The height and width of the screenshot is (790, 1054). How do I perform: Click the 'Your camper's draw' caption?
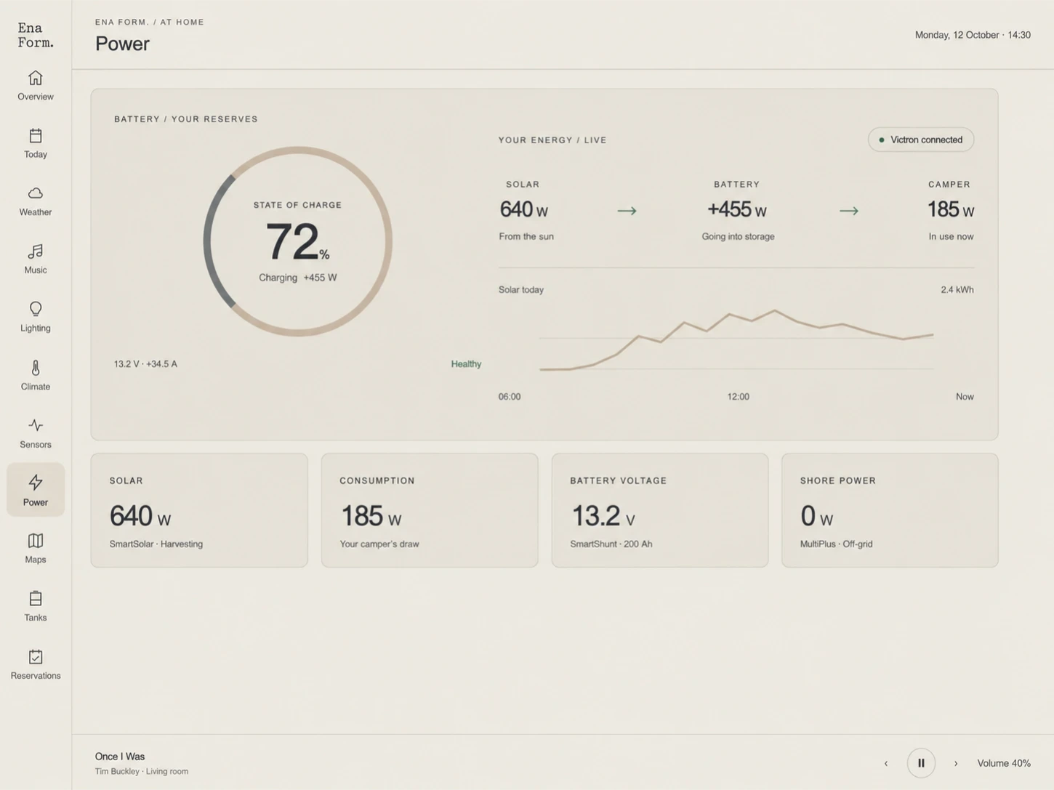(x=379, y=544)
